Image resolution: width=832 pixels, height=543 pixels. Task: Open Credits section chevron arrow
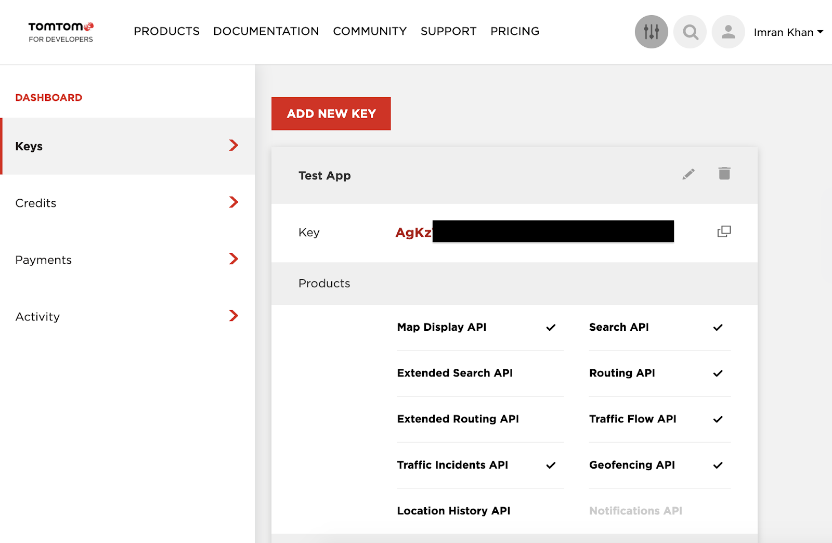click(233, 202)
